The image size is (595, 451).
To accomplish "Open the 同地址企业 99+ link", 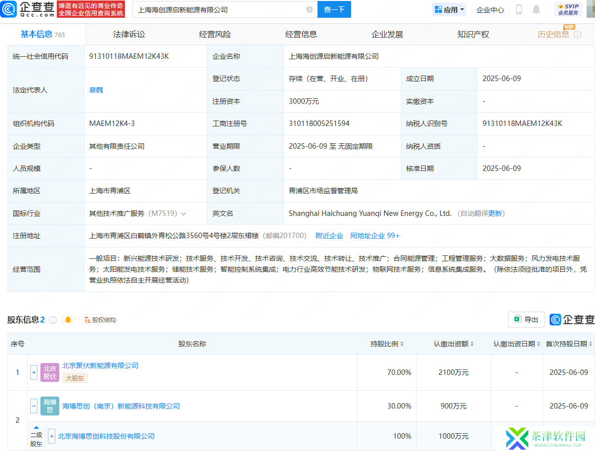I will [x=375, y=236].
